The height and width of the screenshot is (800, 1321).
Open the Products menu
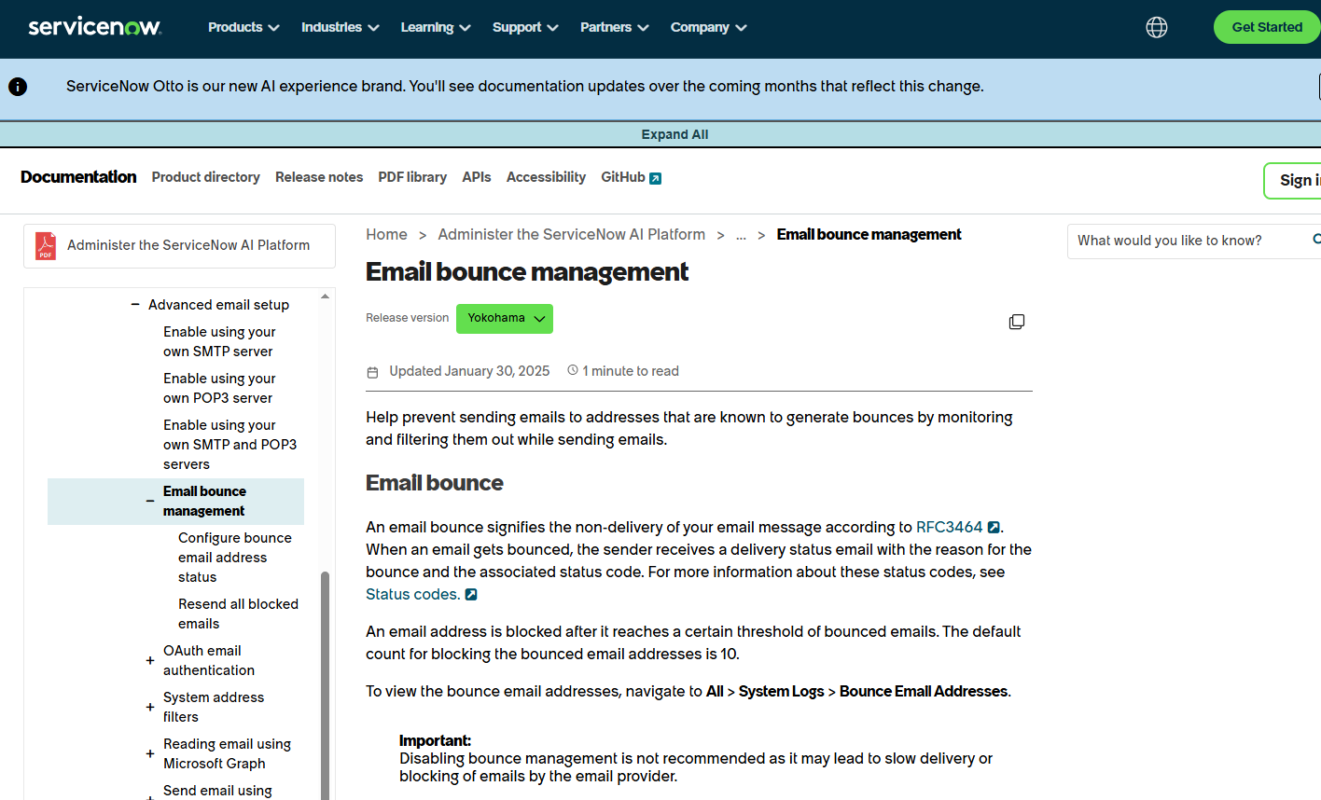point(243,27)
